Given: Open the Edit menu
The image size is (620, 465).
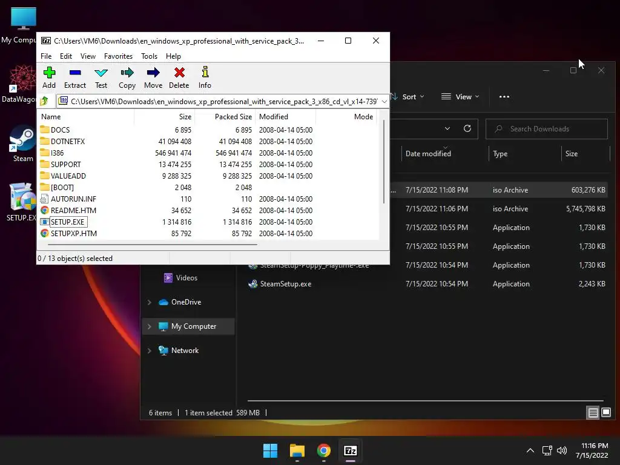Looking at the screenshot, I should [65, 56].
